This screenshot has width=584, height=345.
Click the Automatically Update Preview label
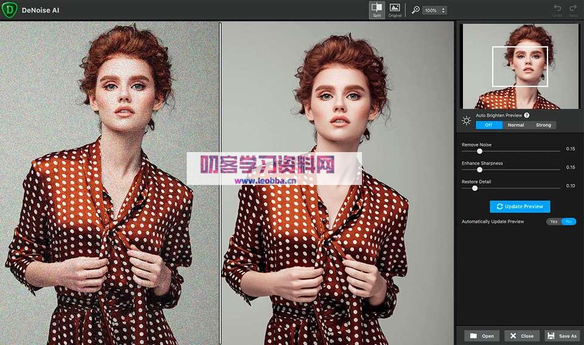click(x=493, y=221)
